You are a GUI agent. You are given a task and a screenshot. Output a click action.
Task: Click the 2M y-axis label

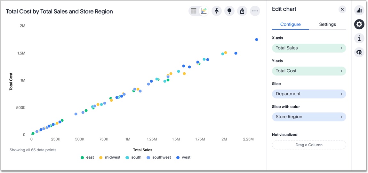click(x=22, y=26)
